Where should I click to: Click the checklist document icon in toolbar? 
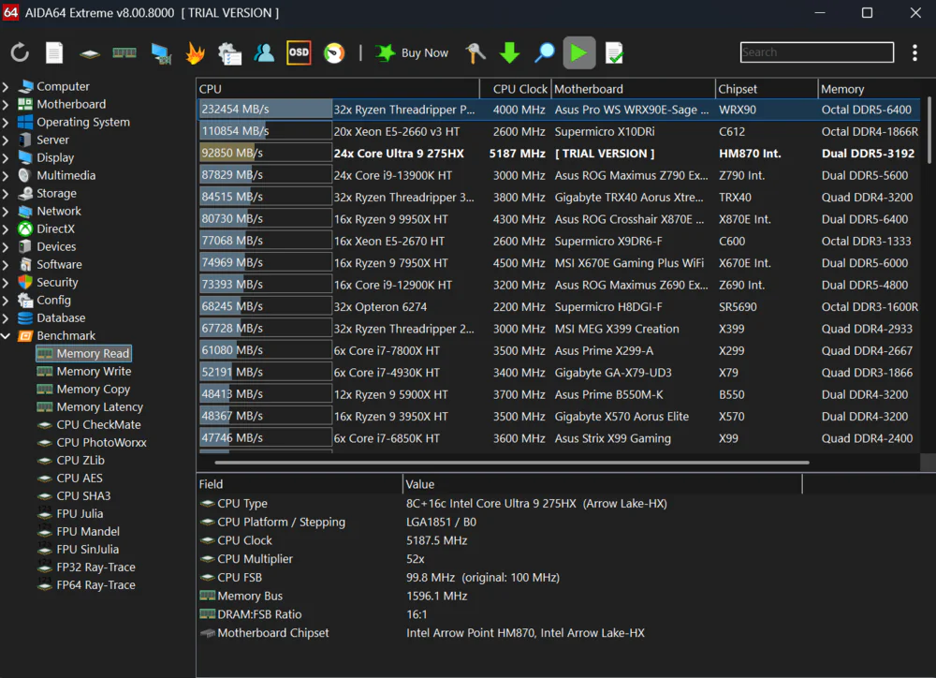(614, 53)
